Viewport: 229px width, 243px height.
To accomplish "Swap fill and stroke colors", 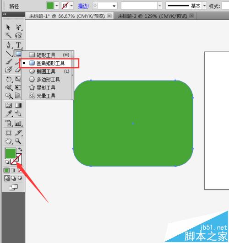I will pyautogui.click(x=20, y=149).
